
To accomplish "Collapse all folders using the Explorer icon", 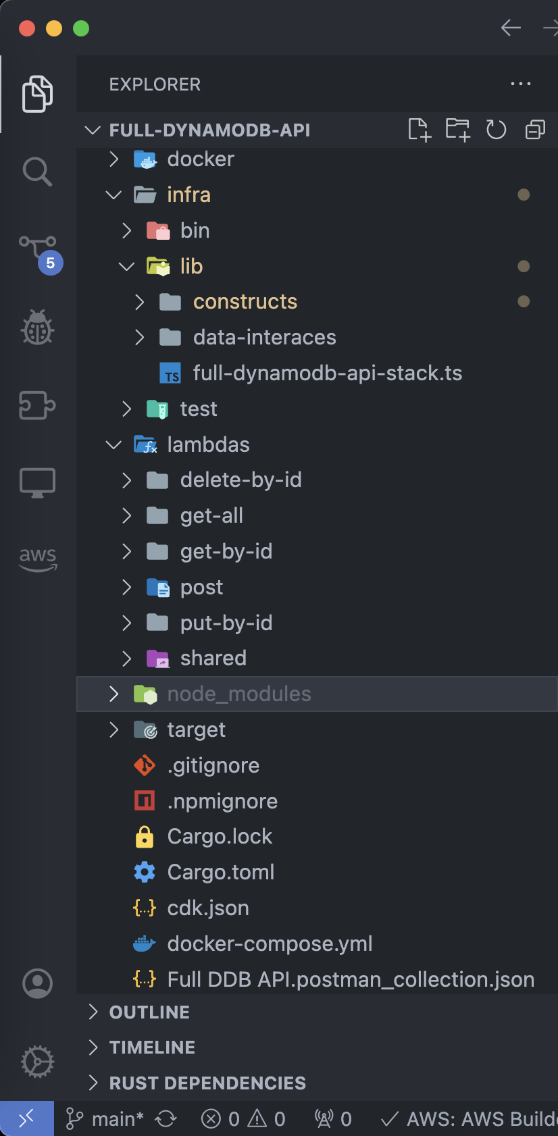I will click(535, 130).
